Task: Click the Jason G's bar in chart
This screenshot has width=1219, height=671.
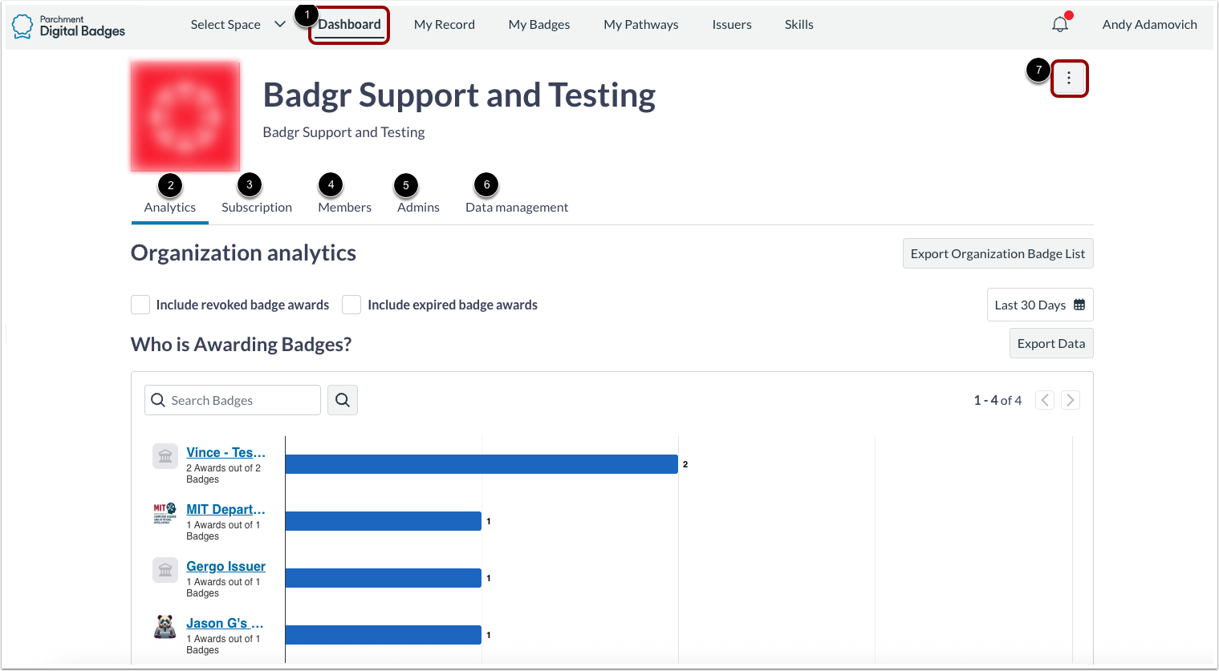Action: [x=384, y=635]
